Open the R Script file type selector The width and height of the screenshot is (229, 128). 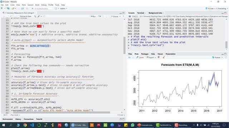coord(121,115)
